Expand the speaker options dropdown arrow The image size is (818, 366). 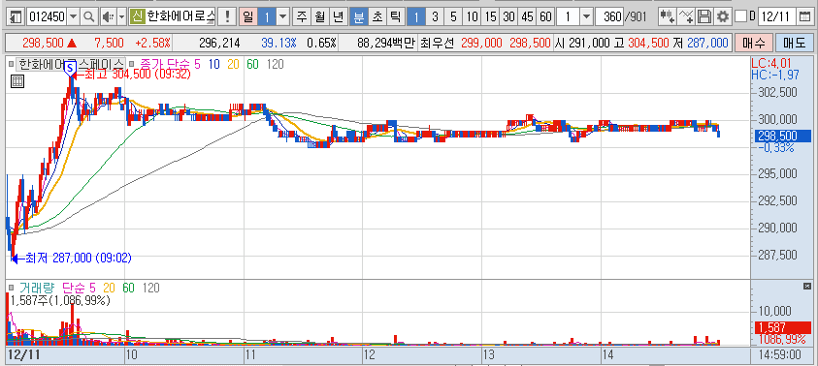click(x=121, y=17)
